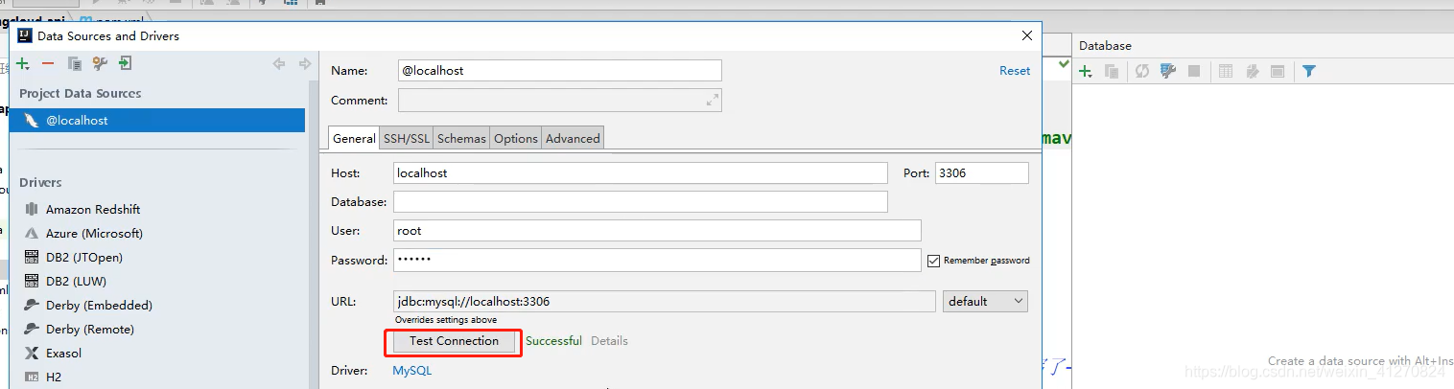Screen dimensions: 1454x389
Task: Click the stop square icon in the Database panel
Action: click(x=1194, y=71)
